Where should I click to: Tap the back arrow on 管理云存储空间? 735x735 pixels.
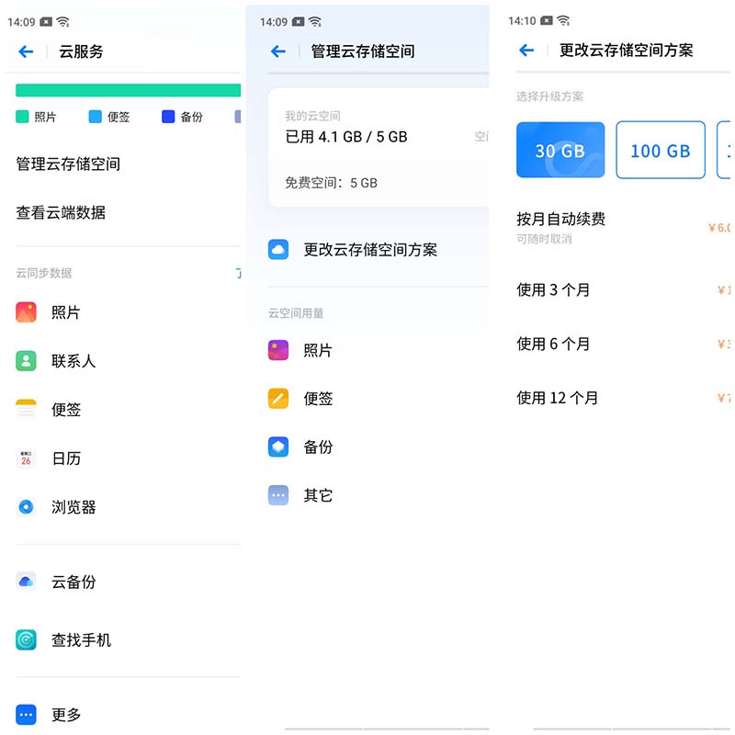point(277,51)
